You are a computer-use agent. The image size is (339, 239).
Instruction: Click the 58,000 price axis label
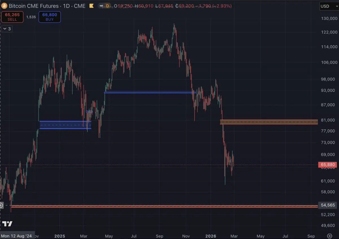tap(328, 192)
